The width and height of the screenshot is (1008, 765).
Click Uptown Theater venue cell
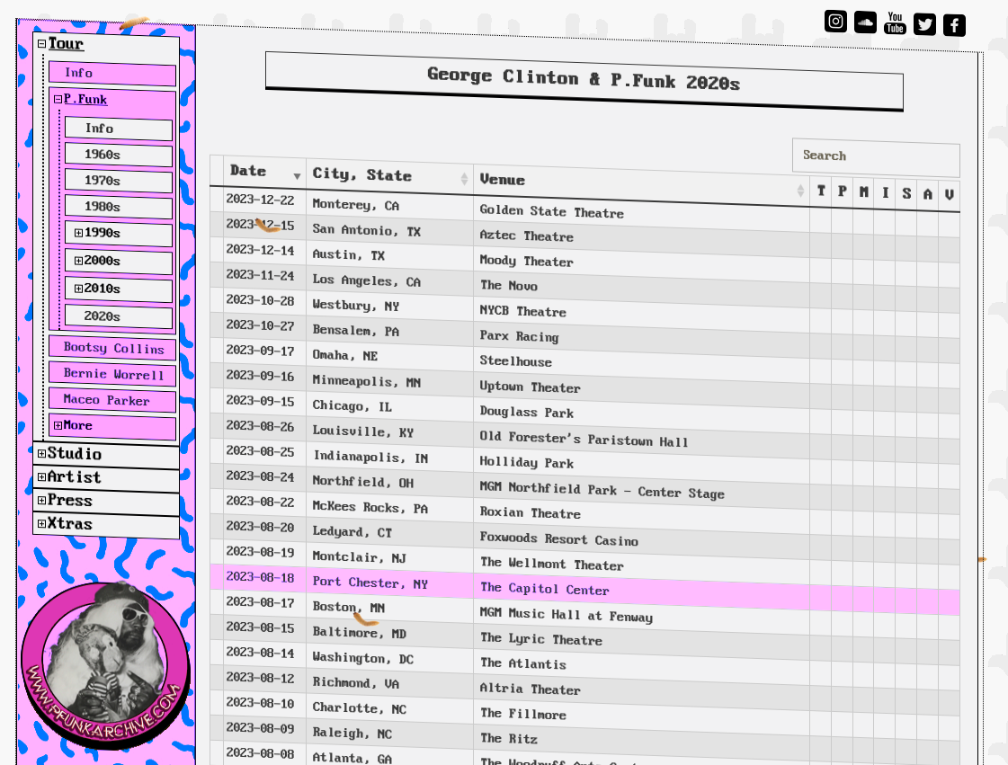641,389
